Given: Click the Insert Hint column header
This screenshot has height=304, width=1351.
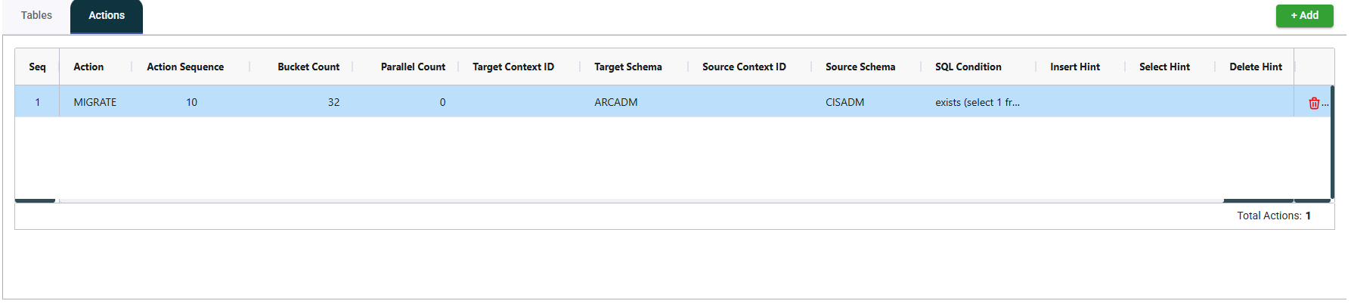Looking at the screenshot, I should point(1075,67).
